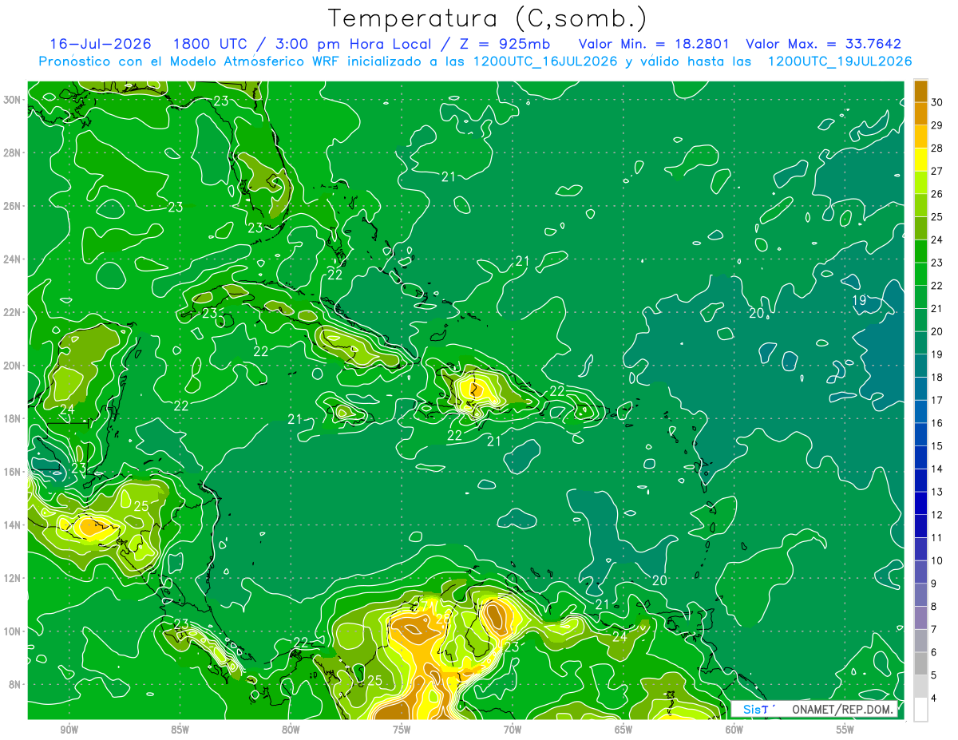Click color scale label '10'
The image size is (958, 740).
(x=936, y=560)
